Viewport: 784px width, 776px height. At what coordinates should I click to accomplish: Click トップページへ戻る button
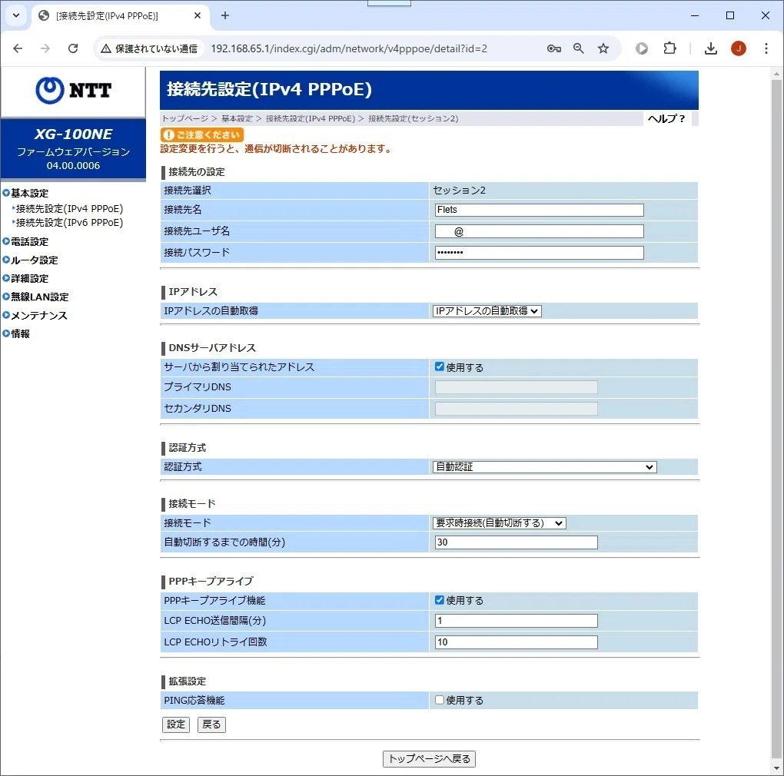pos(429,758)
